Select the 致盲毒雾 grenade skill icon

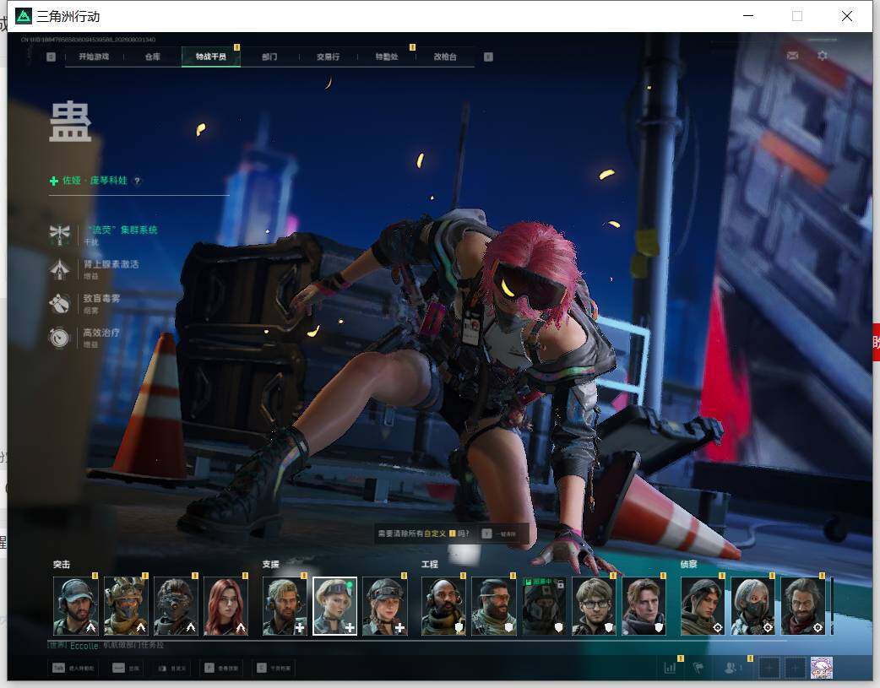(59, 304)
